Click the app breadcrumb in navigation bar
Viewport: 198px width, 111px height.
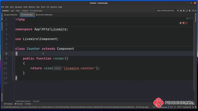point(12,11)
